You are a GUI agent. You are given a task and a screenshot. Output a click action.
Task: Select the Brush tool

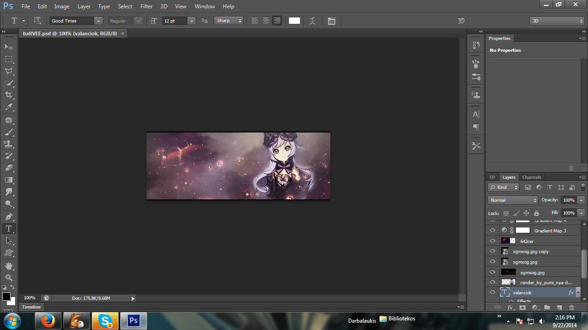click(x=9, y=132)
